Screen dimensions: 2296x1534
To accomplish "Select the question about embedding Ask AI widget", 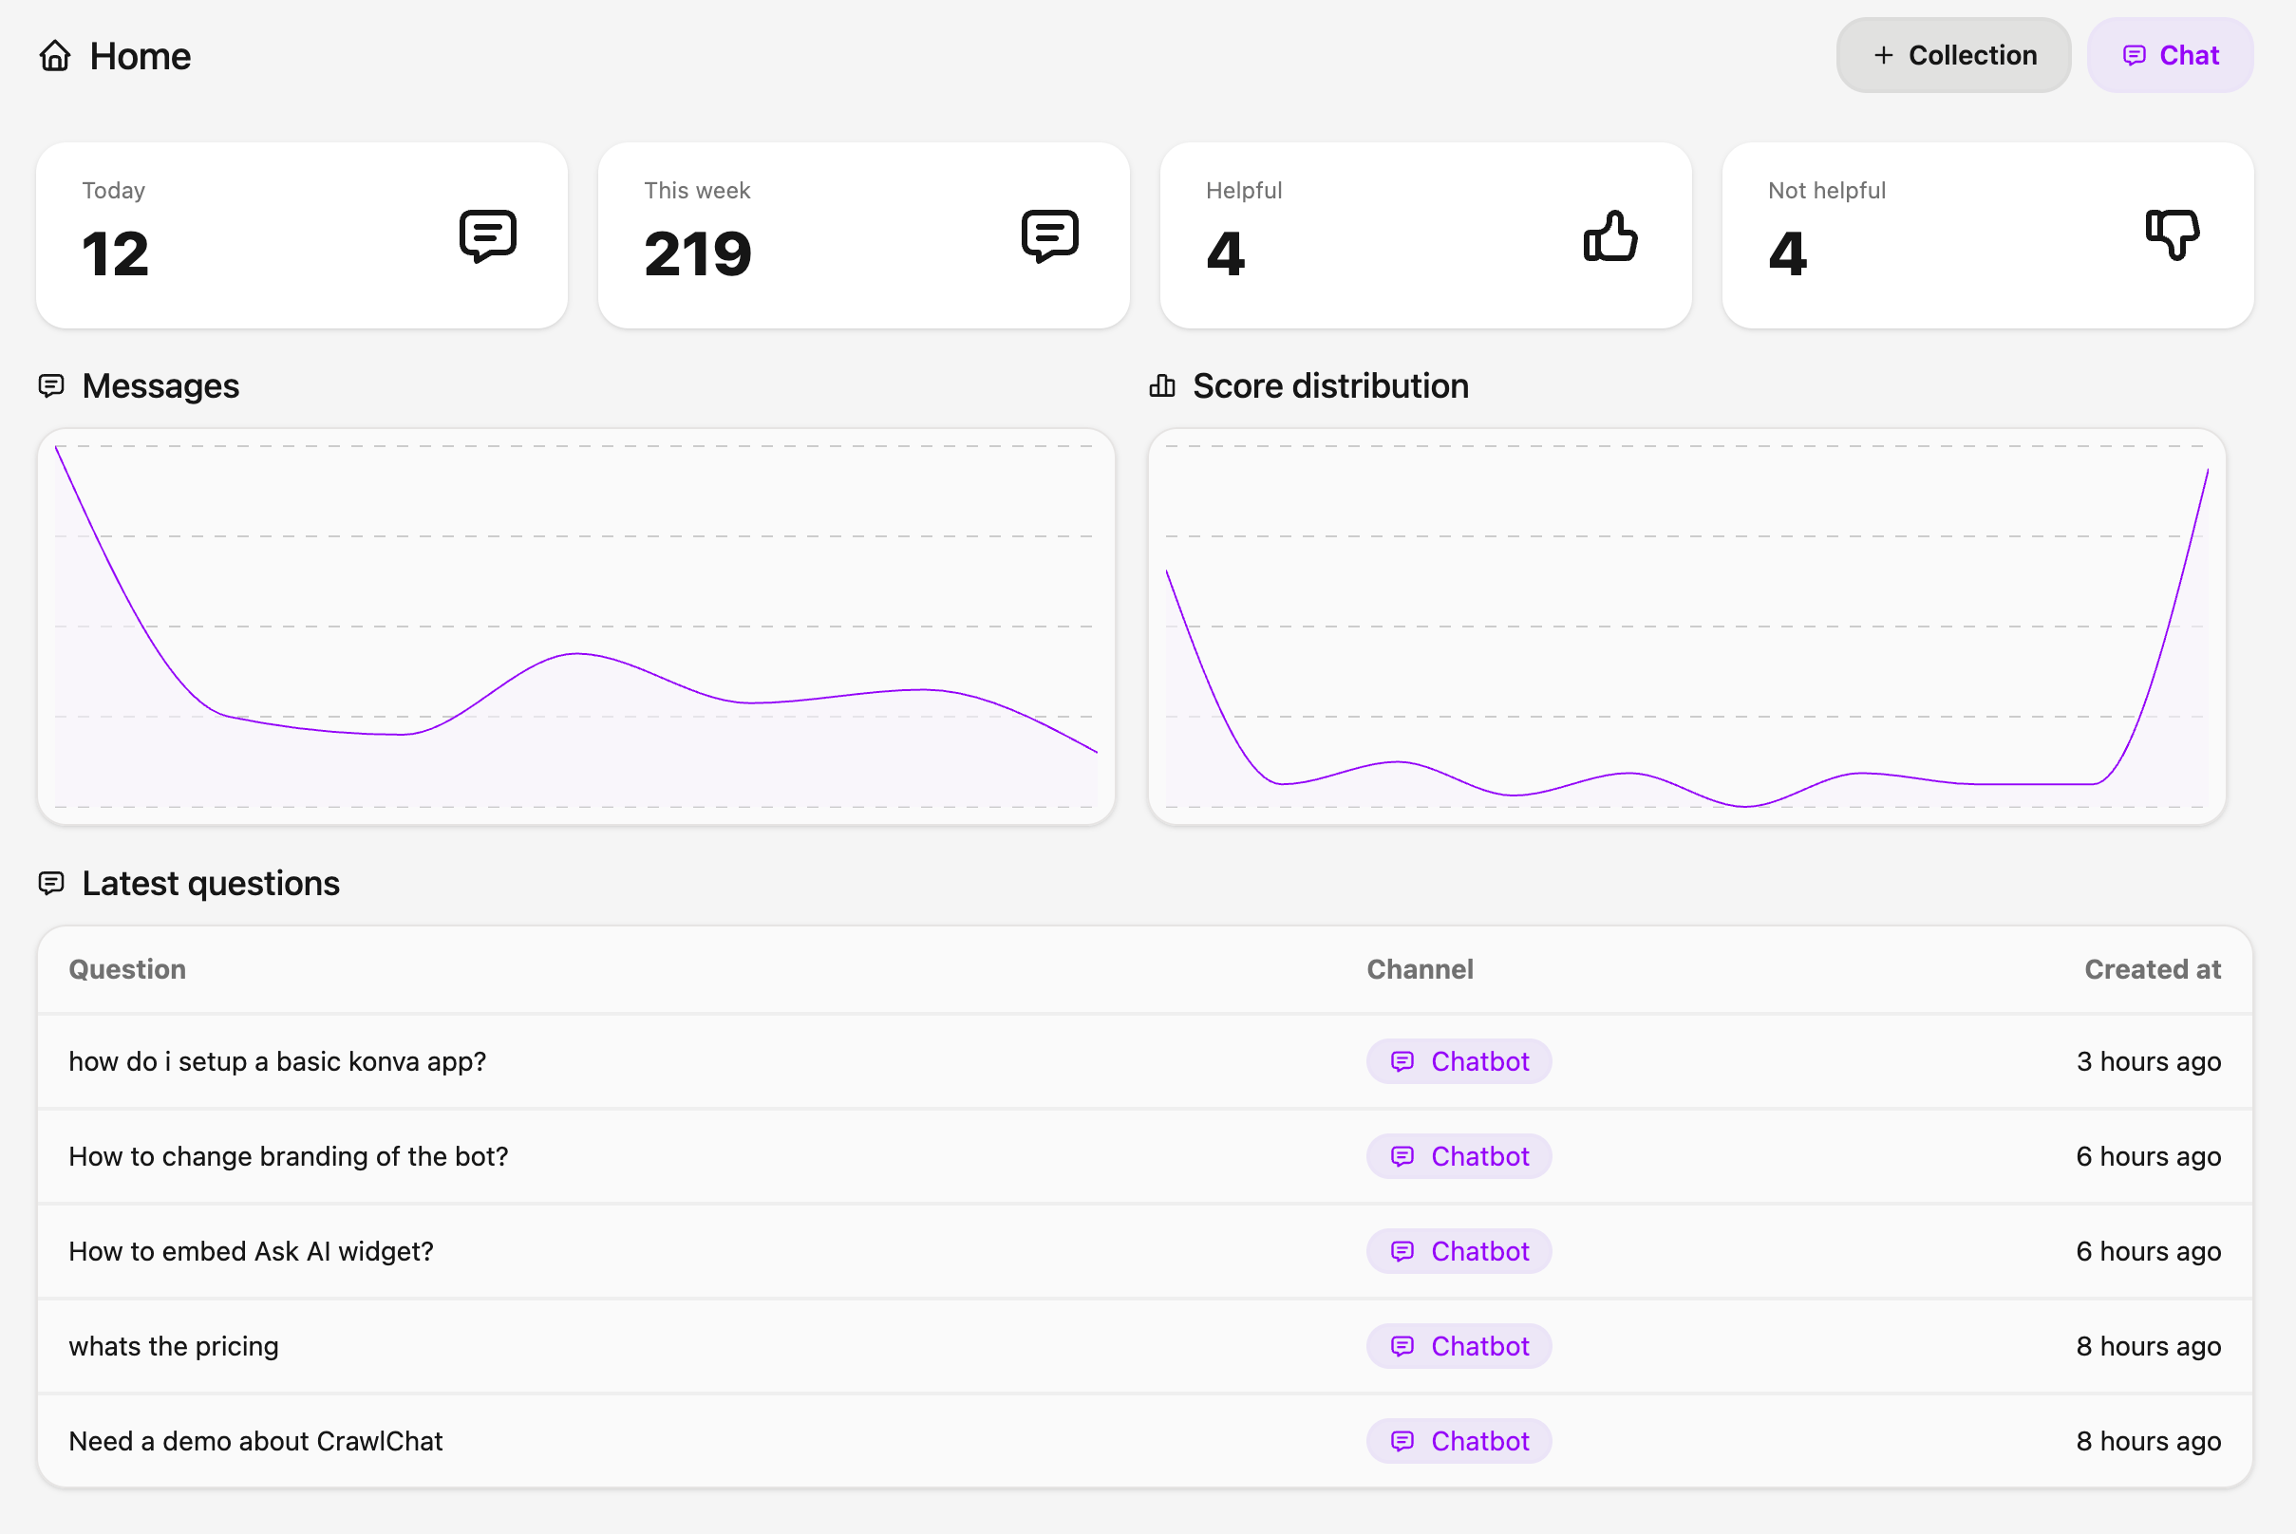I will tap(251, 1250).
